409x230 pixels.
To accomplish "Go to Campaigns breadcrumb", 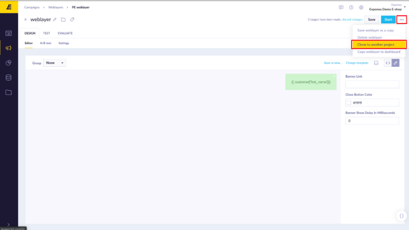I will [x=32, y=7].
